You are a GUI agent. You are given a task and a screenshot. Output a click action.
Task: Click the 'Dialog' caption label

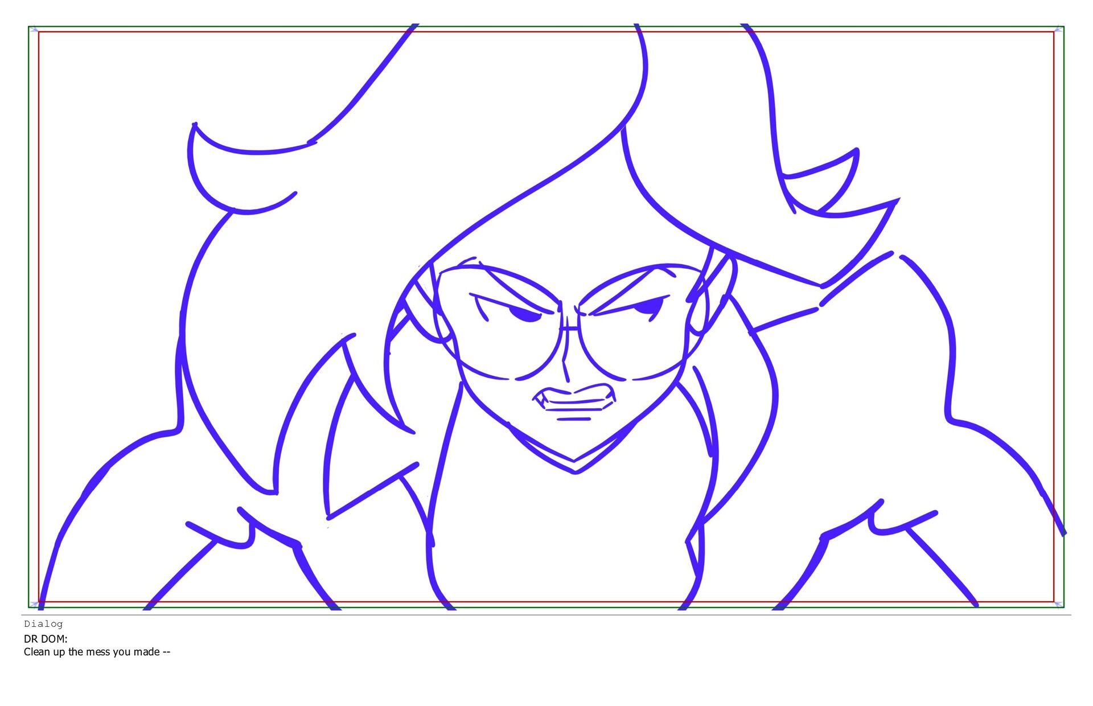tap(43, 624)
